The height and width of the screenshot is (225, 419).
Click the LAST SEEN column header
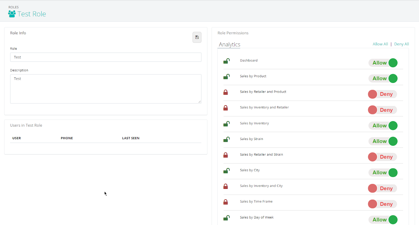point(131,138)
